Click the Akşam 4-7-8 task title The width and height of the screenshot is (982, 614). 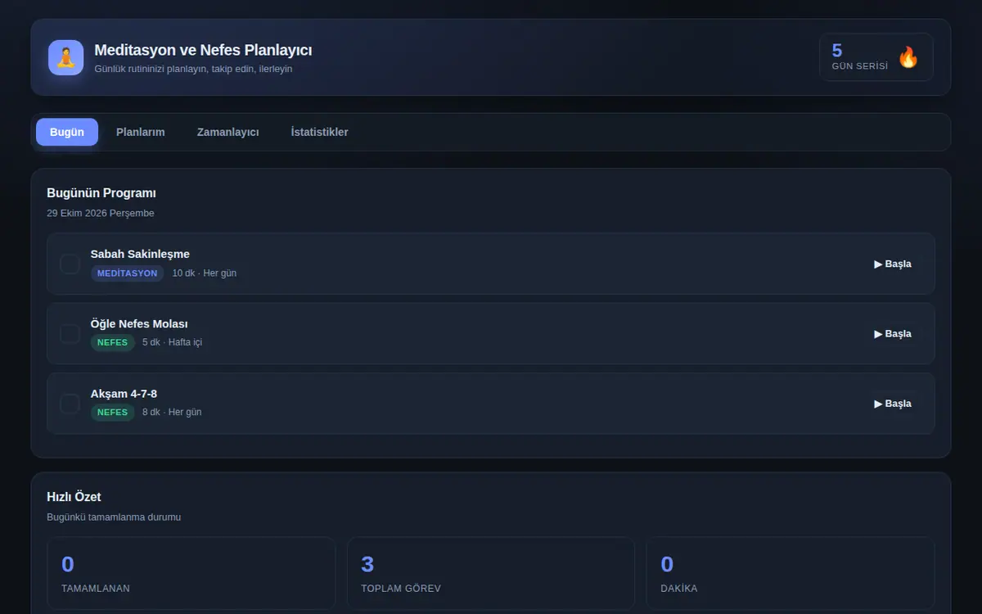click(124, 394)
